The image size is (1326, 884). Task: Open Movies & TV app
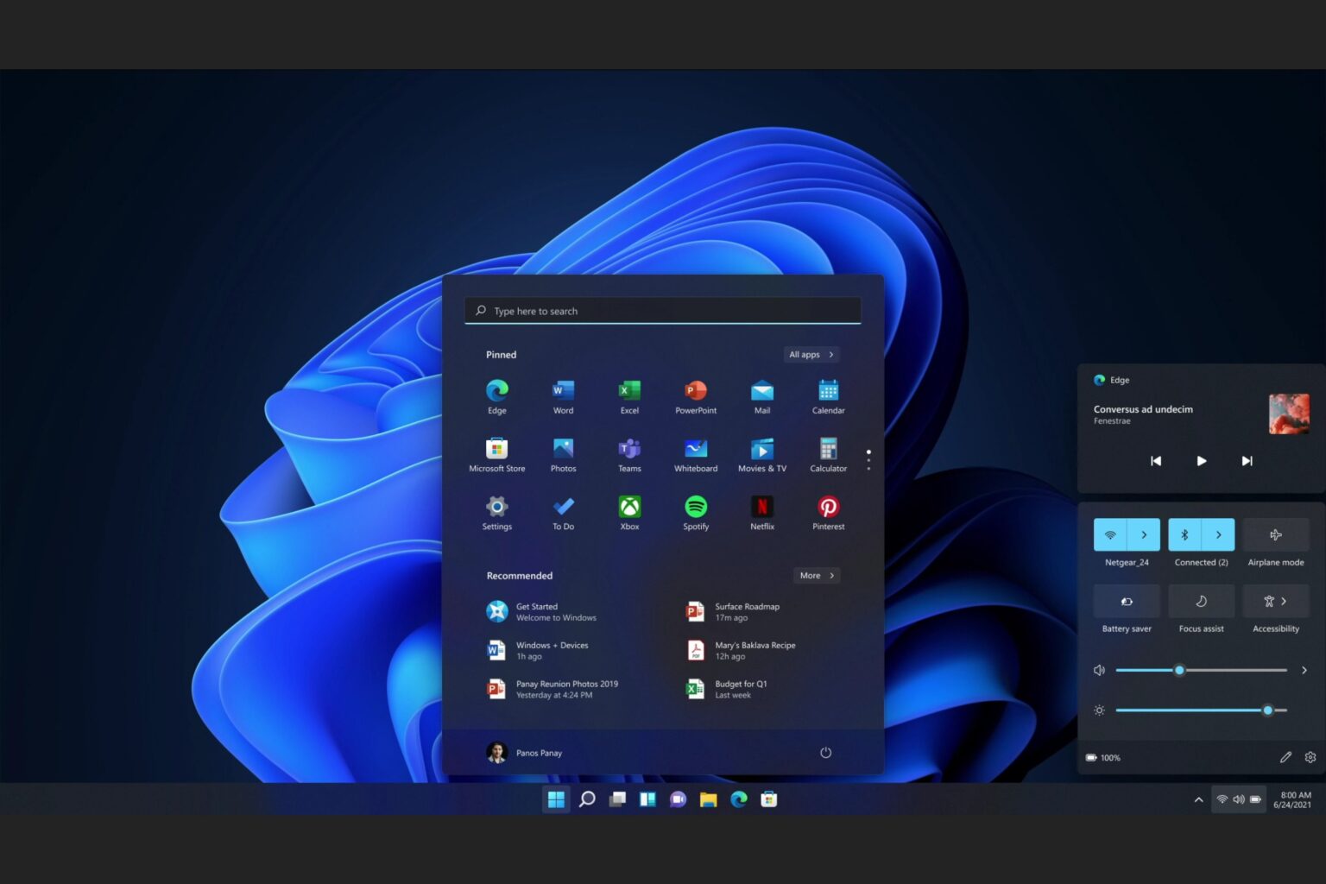tap(762, 454)
